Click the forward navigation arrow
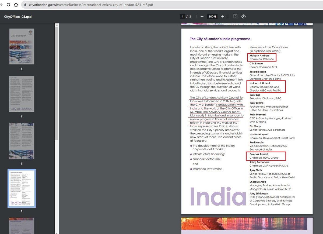The width and height of the screenshot is (323, 234). tap(2, 5)
